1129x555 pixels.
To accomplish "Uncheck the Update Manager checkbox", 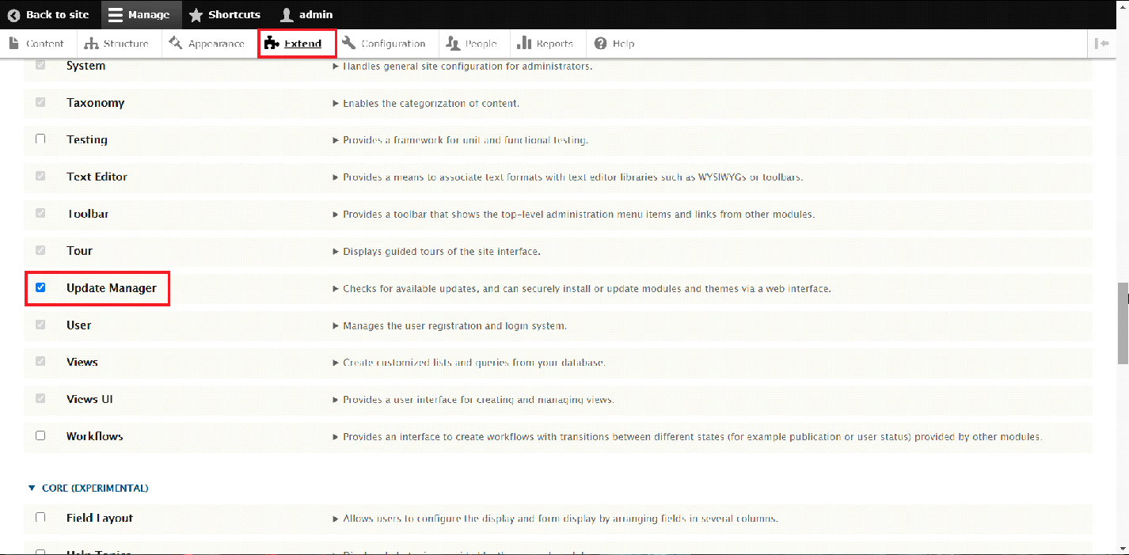I will coord(40,287).
